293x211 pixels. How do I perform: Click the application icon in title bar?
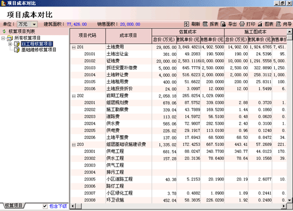4,3
